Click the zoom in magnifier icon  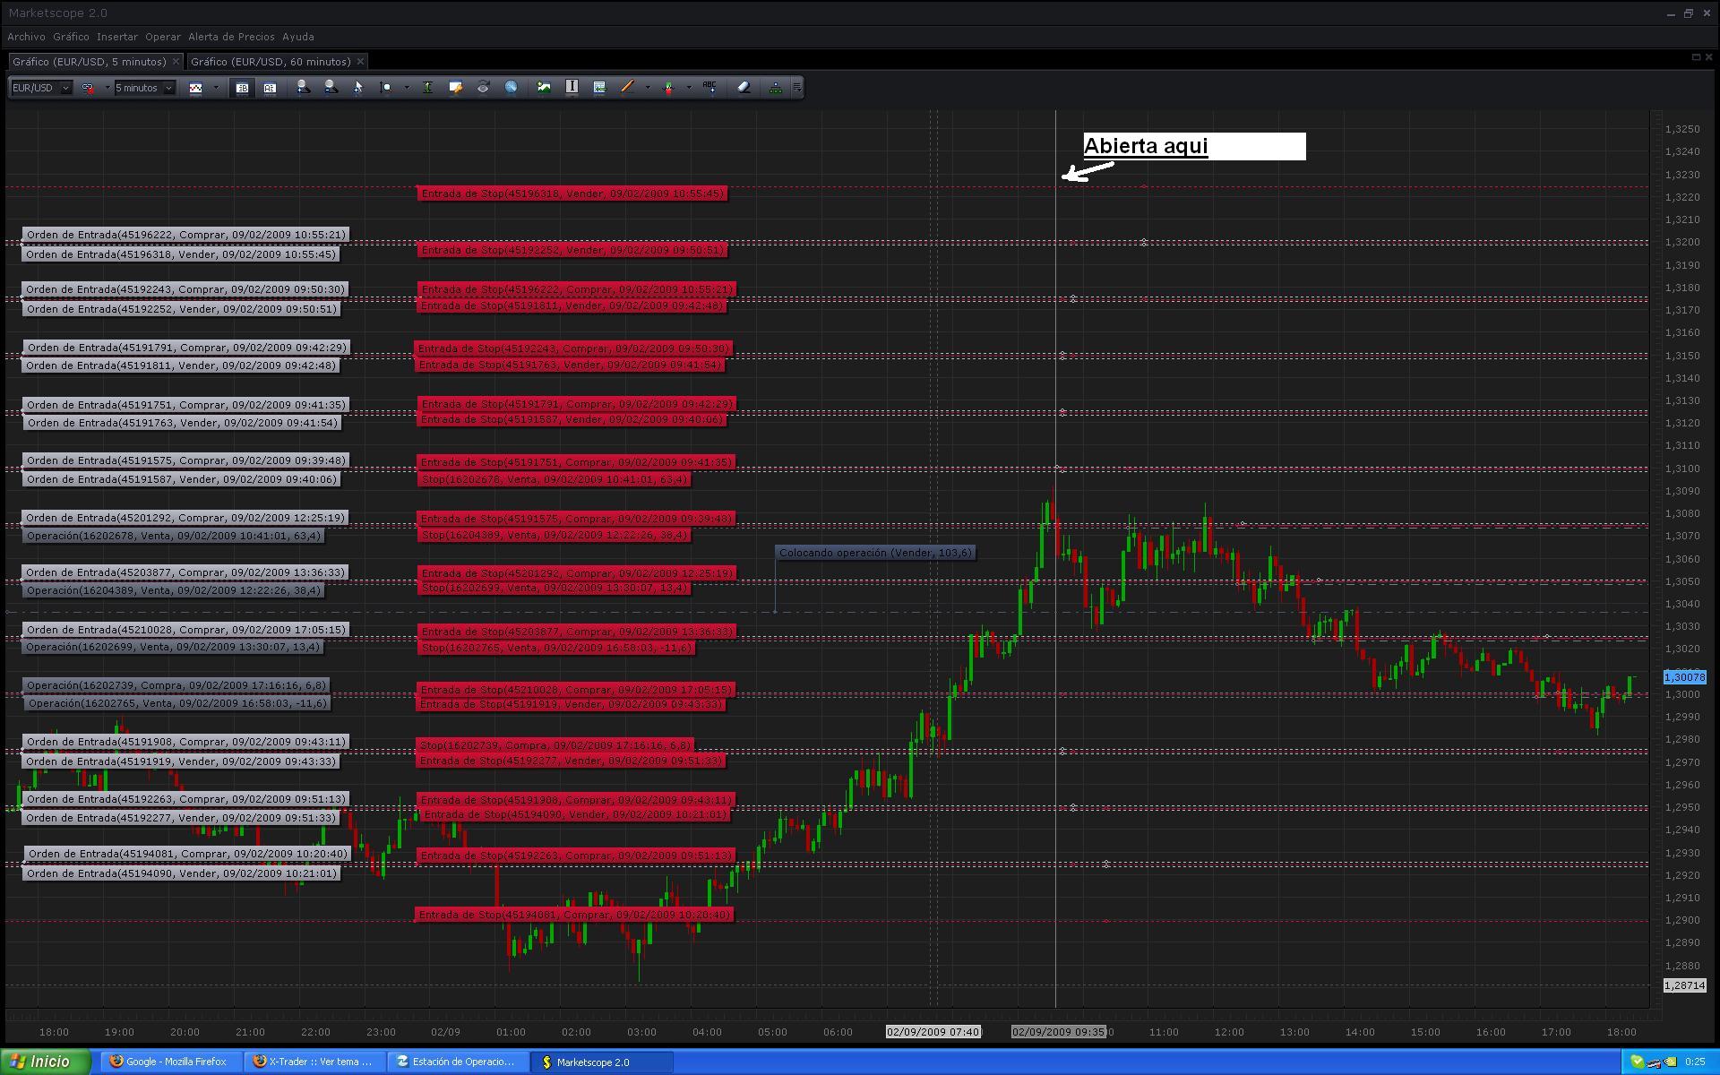click(304, 87)
